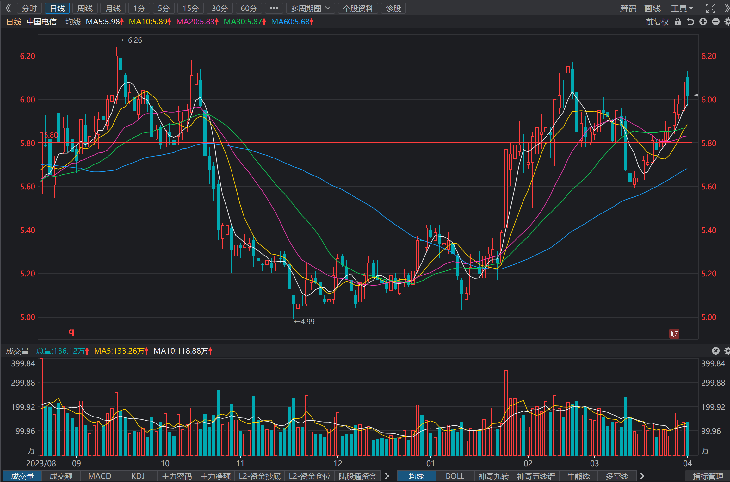Click the double left chevron collapse icon
Image resolution: width=730 pixels, height=482 pixels.
[8, 8]
